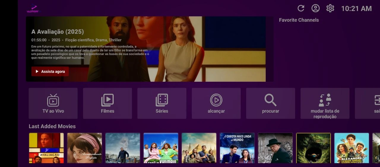Refresh the playlist content

coord(301,8)
